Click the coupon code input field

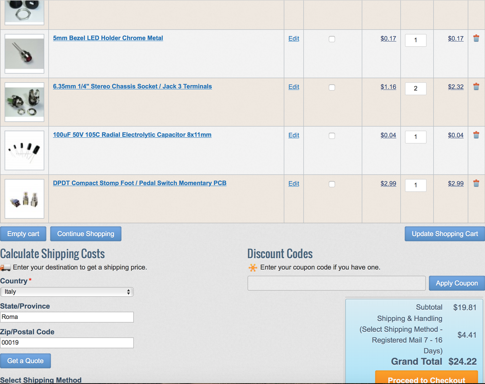336,283
